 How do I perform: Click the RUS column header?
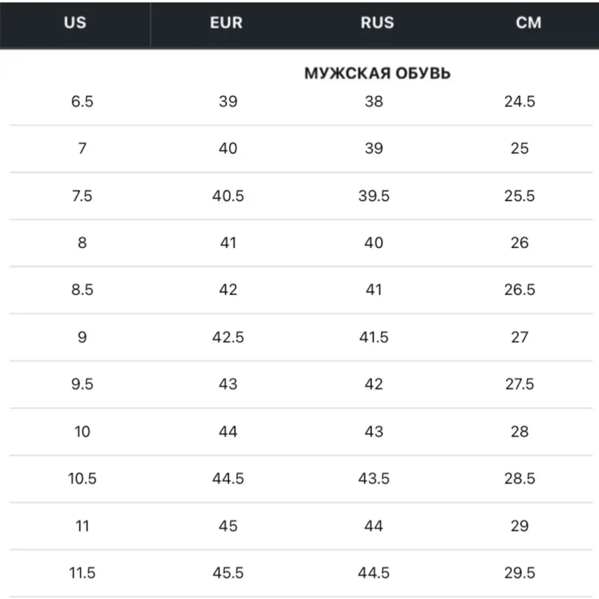coord(377,23)
